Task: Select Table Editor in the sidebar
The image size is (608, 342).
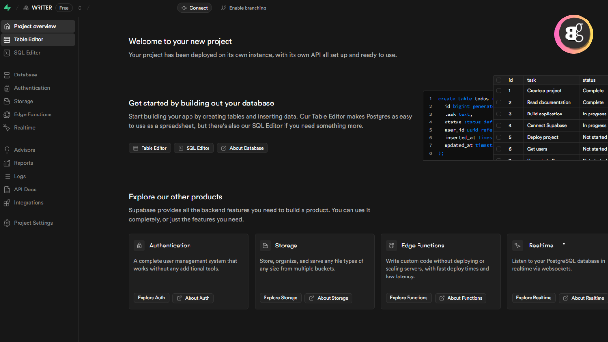Action: coord(28,39)
